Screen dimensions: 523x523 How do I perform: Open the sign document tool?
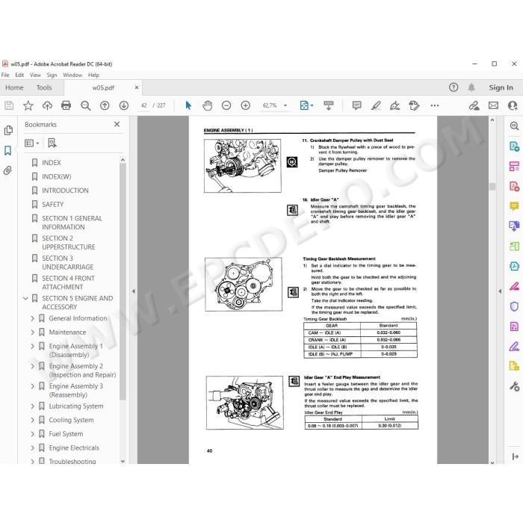pyautogui.click(x=395, y=106)
